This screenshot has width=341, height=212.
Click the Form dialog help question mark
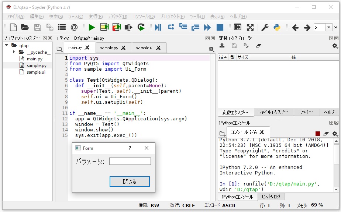(x=130, y=148)
